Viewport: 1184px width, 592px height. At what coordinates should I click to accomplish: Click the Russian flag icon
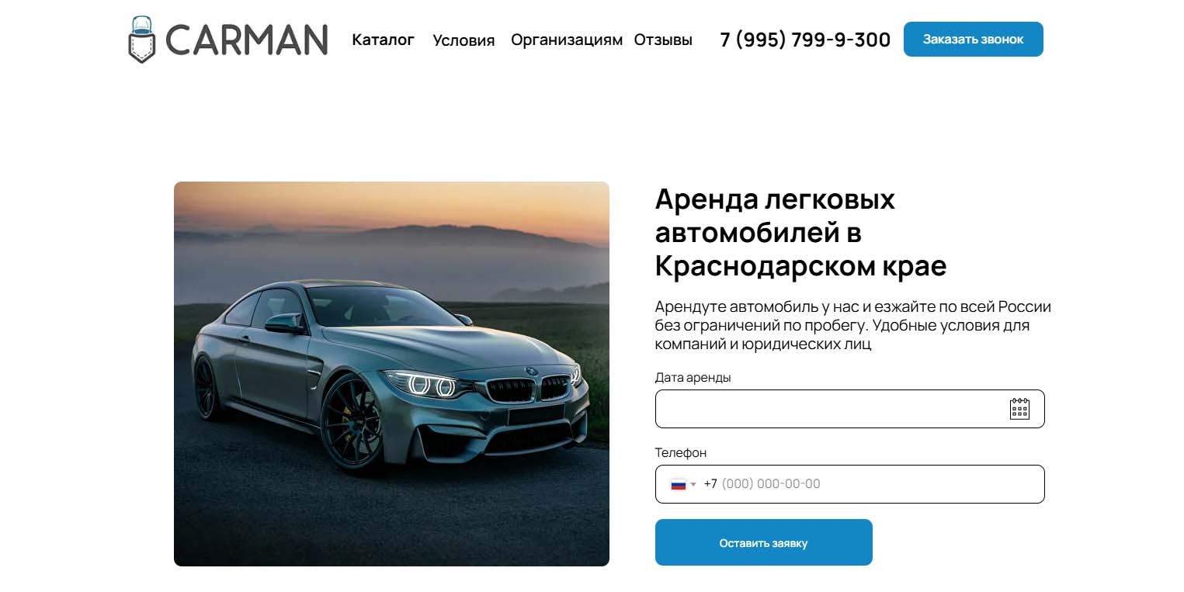point(679,484)
